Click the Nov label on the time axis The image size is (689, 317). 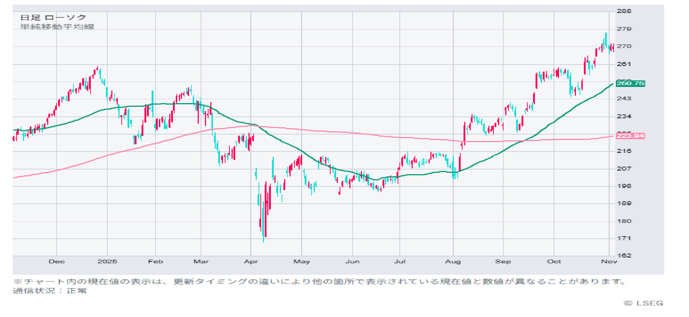pyautogui.click(x=609, y=261)
